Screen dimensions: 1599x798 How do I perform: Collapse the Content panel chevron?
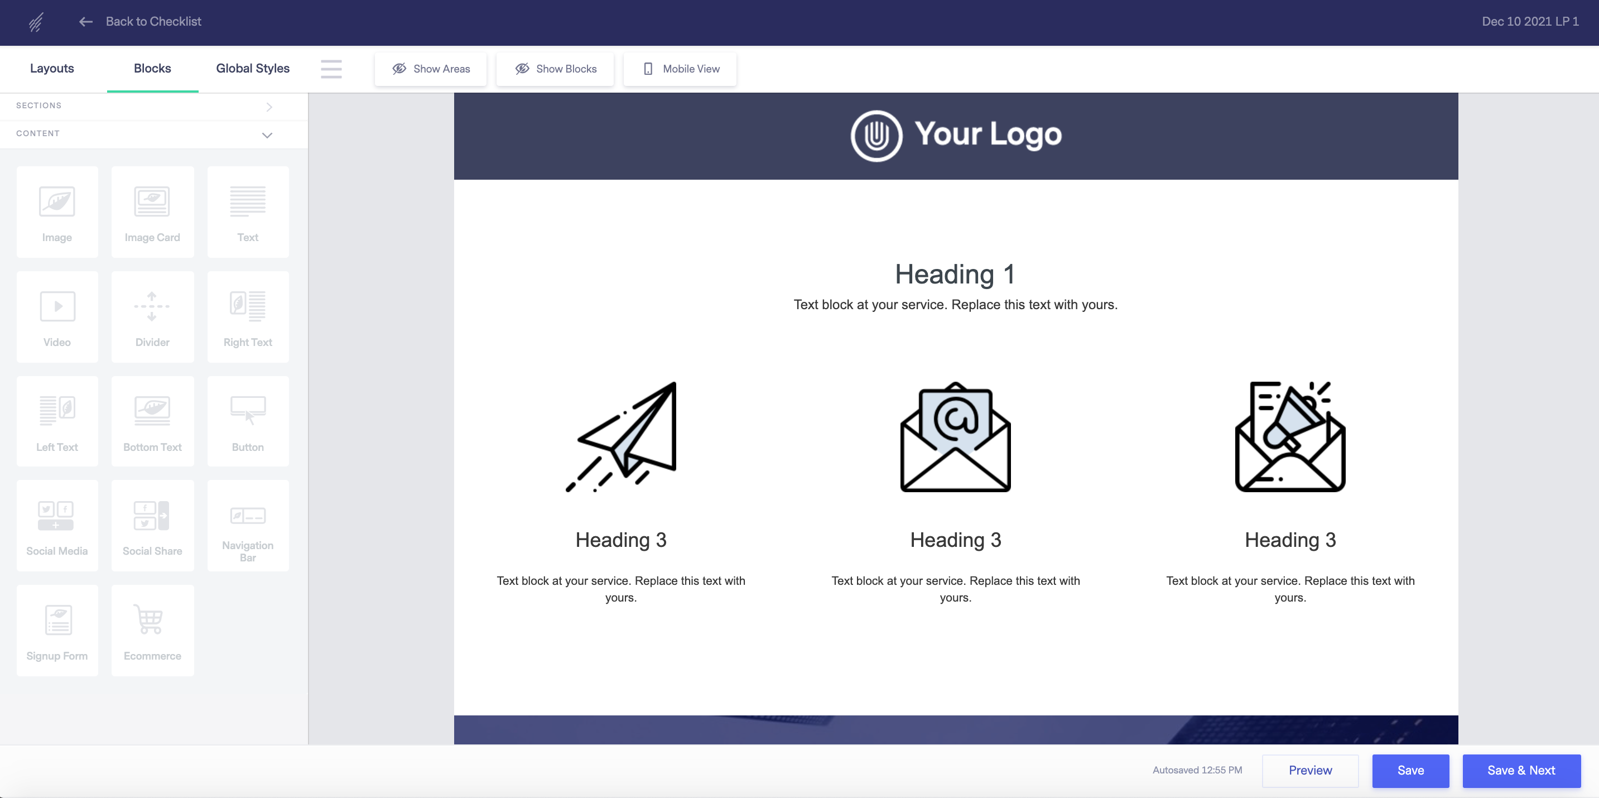(x=267, y=134)
